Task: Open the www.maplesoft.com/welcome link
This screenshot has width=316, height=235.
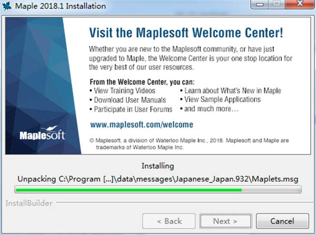Action: point(142,125)
